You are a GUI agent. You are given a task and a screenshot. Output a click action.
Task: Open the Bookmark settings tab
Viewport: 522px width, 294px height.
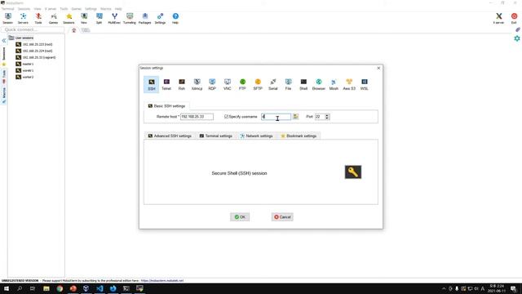(x=299, y=136)
